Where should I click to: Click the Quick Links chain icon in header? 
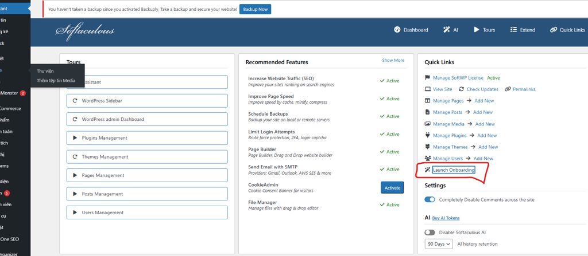[554, 30]
